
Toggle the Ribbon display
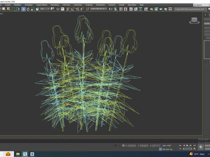pos(131,9)
